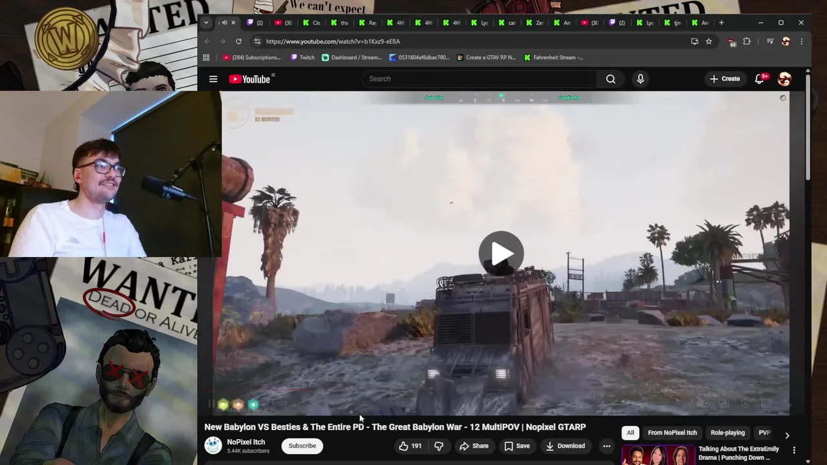Image resolution: width=827 pixels, height=465 pixels.
Task: Open more actions ellipsis under video
Action: 607,446
